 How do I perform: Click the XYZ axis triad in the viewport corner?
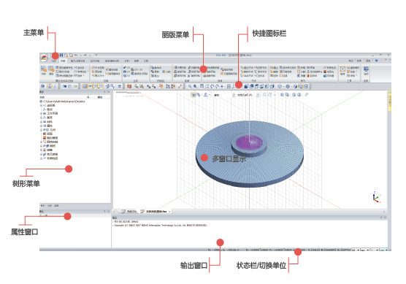[x=377, y=197]
